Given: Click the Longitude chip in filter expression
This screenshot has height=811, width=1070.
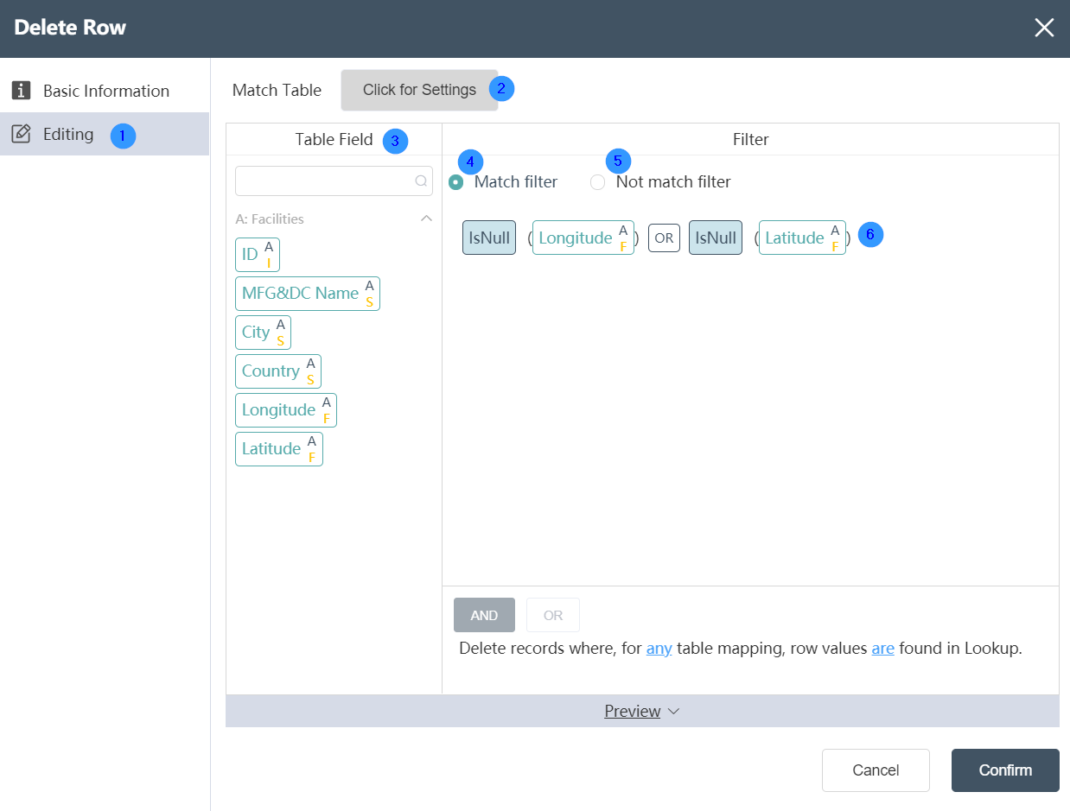Looking at the screenshot, I should pos(583,238).
